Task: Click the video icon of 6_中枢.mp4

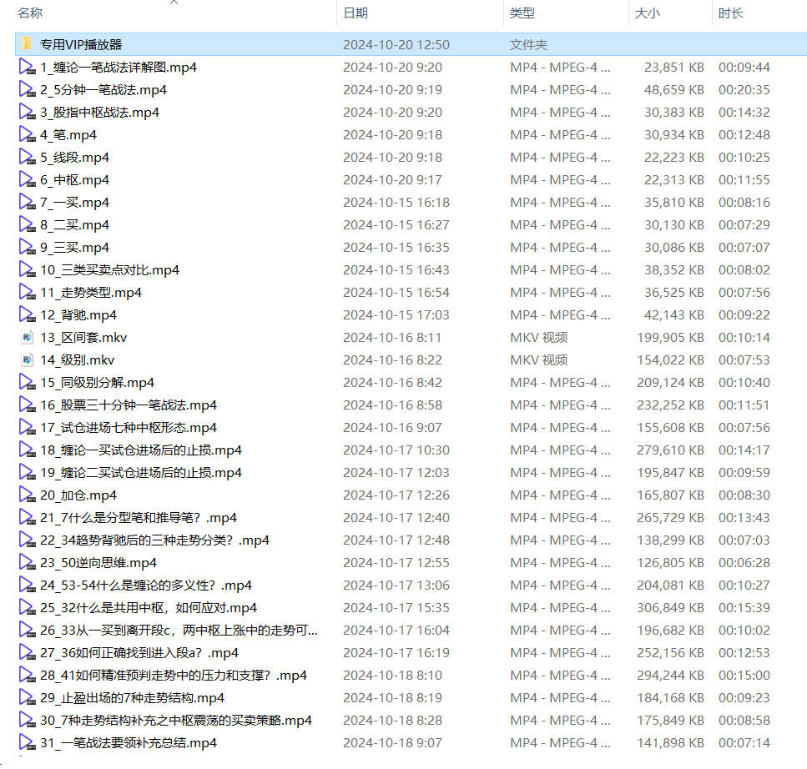Action: (x=27, y=179)
